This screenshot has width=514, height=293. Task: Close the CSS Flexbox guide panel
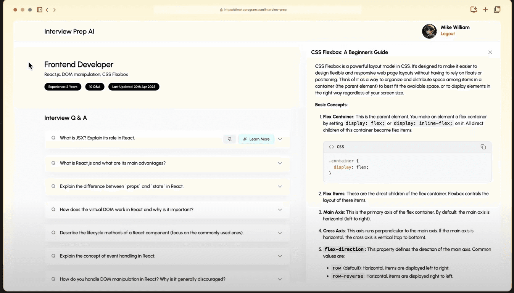490,52
